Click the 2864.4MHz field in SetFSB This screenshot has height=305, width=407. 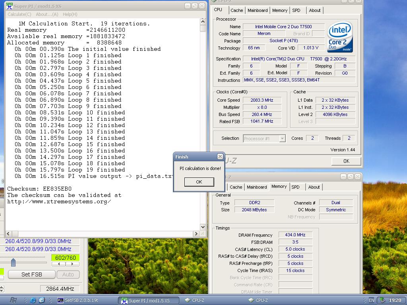click(60, 289)
